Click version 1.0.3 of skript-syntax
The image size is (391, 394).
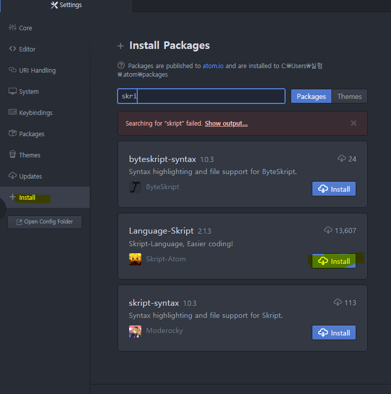190,303
